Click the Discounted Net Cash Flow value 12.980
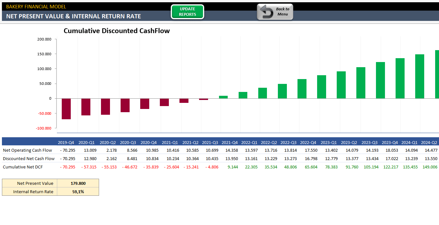Screen dimensions: 439x225 click(90, 158)
